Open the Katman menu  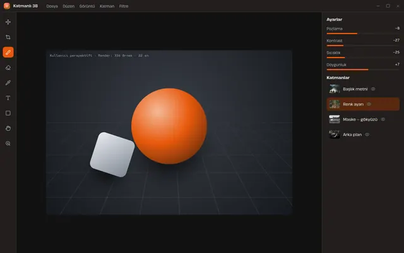pos(107,6)
